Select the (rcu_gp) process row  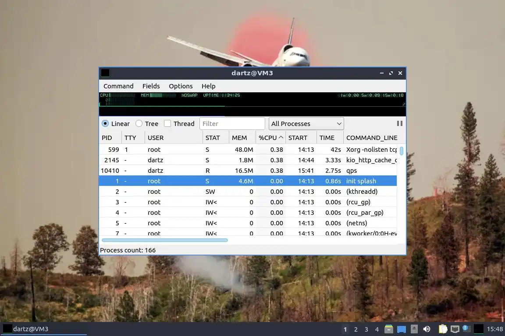coord(248,202)
